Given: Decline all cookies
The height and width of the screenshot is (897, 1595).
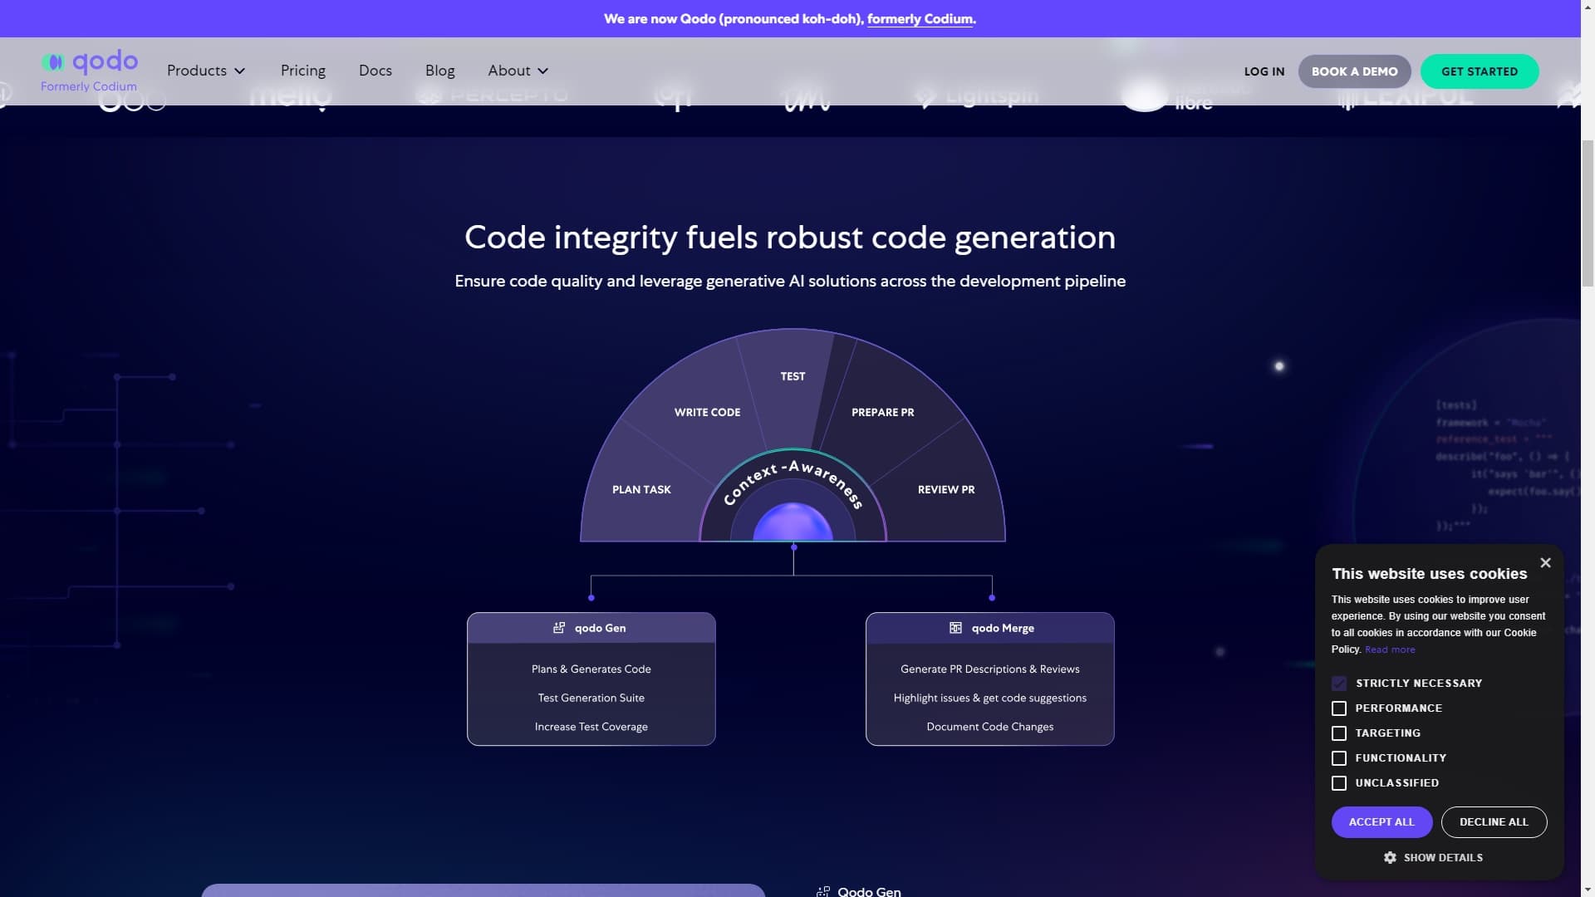Looking at the screenshot, I should click(1494, 821).
